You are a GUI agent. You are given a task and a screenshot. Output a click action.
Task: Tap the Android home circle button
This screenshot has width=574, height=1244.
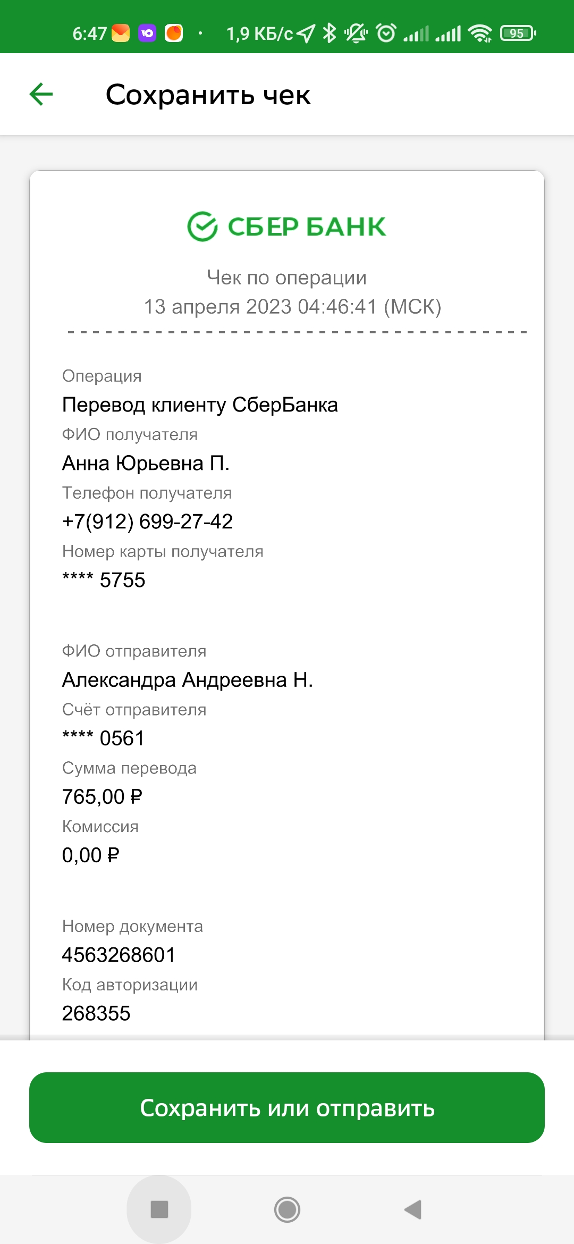pos(287,1209)
